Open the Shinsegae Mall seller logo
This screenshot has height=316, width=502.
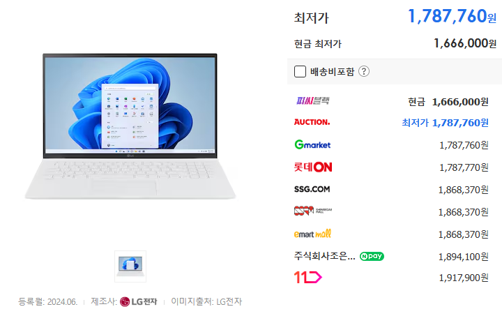pyautogui.click(x=313, y=211)
